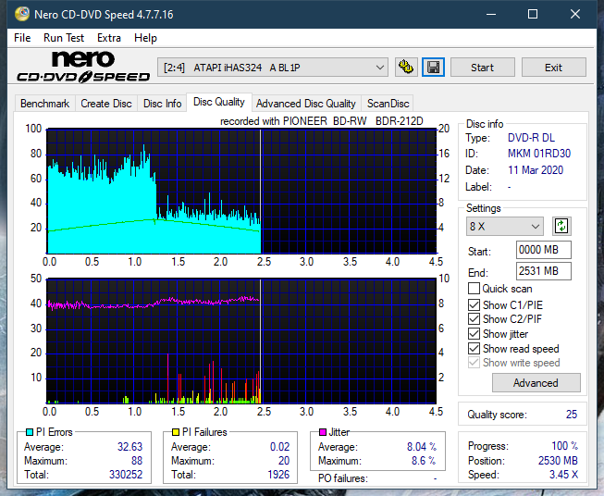Viewport: 604px width, 496px height.
Task: Open the Extra menu
Action: [x=109, y=38]
